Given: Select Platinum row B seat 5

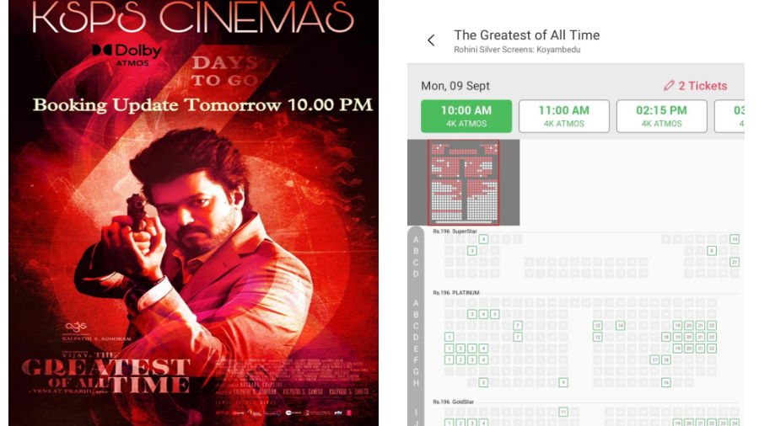Looking at the screenshot, I should (x=494, y=314).
